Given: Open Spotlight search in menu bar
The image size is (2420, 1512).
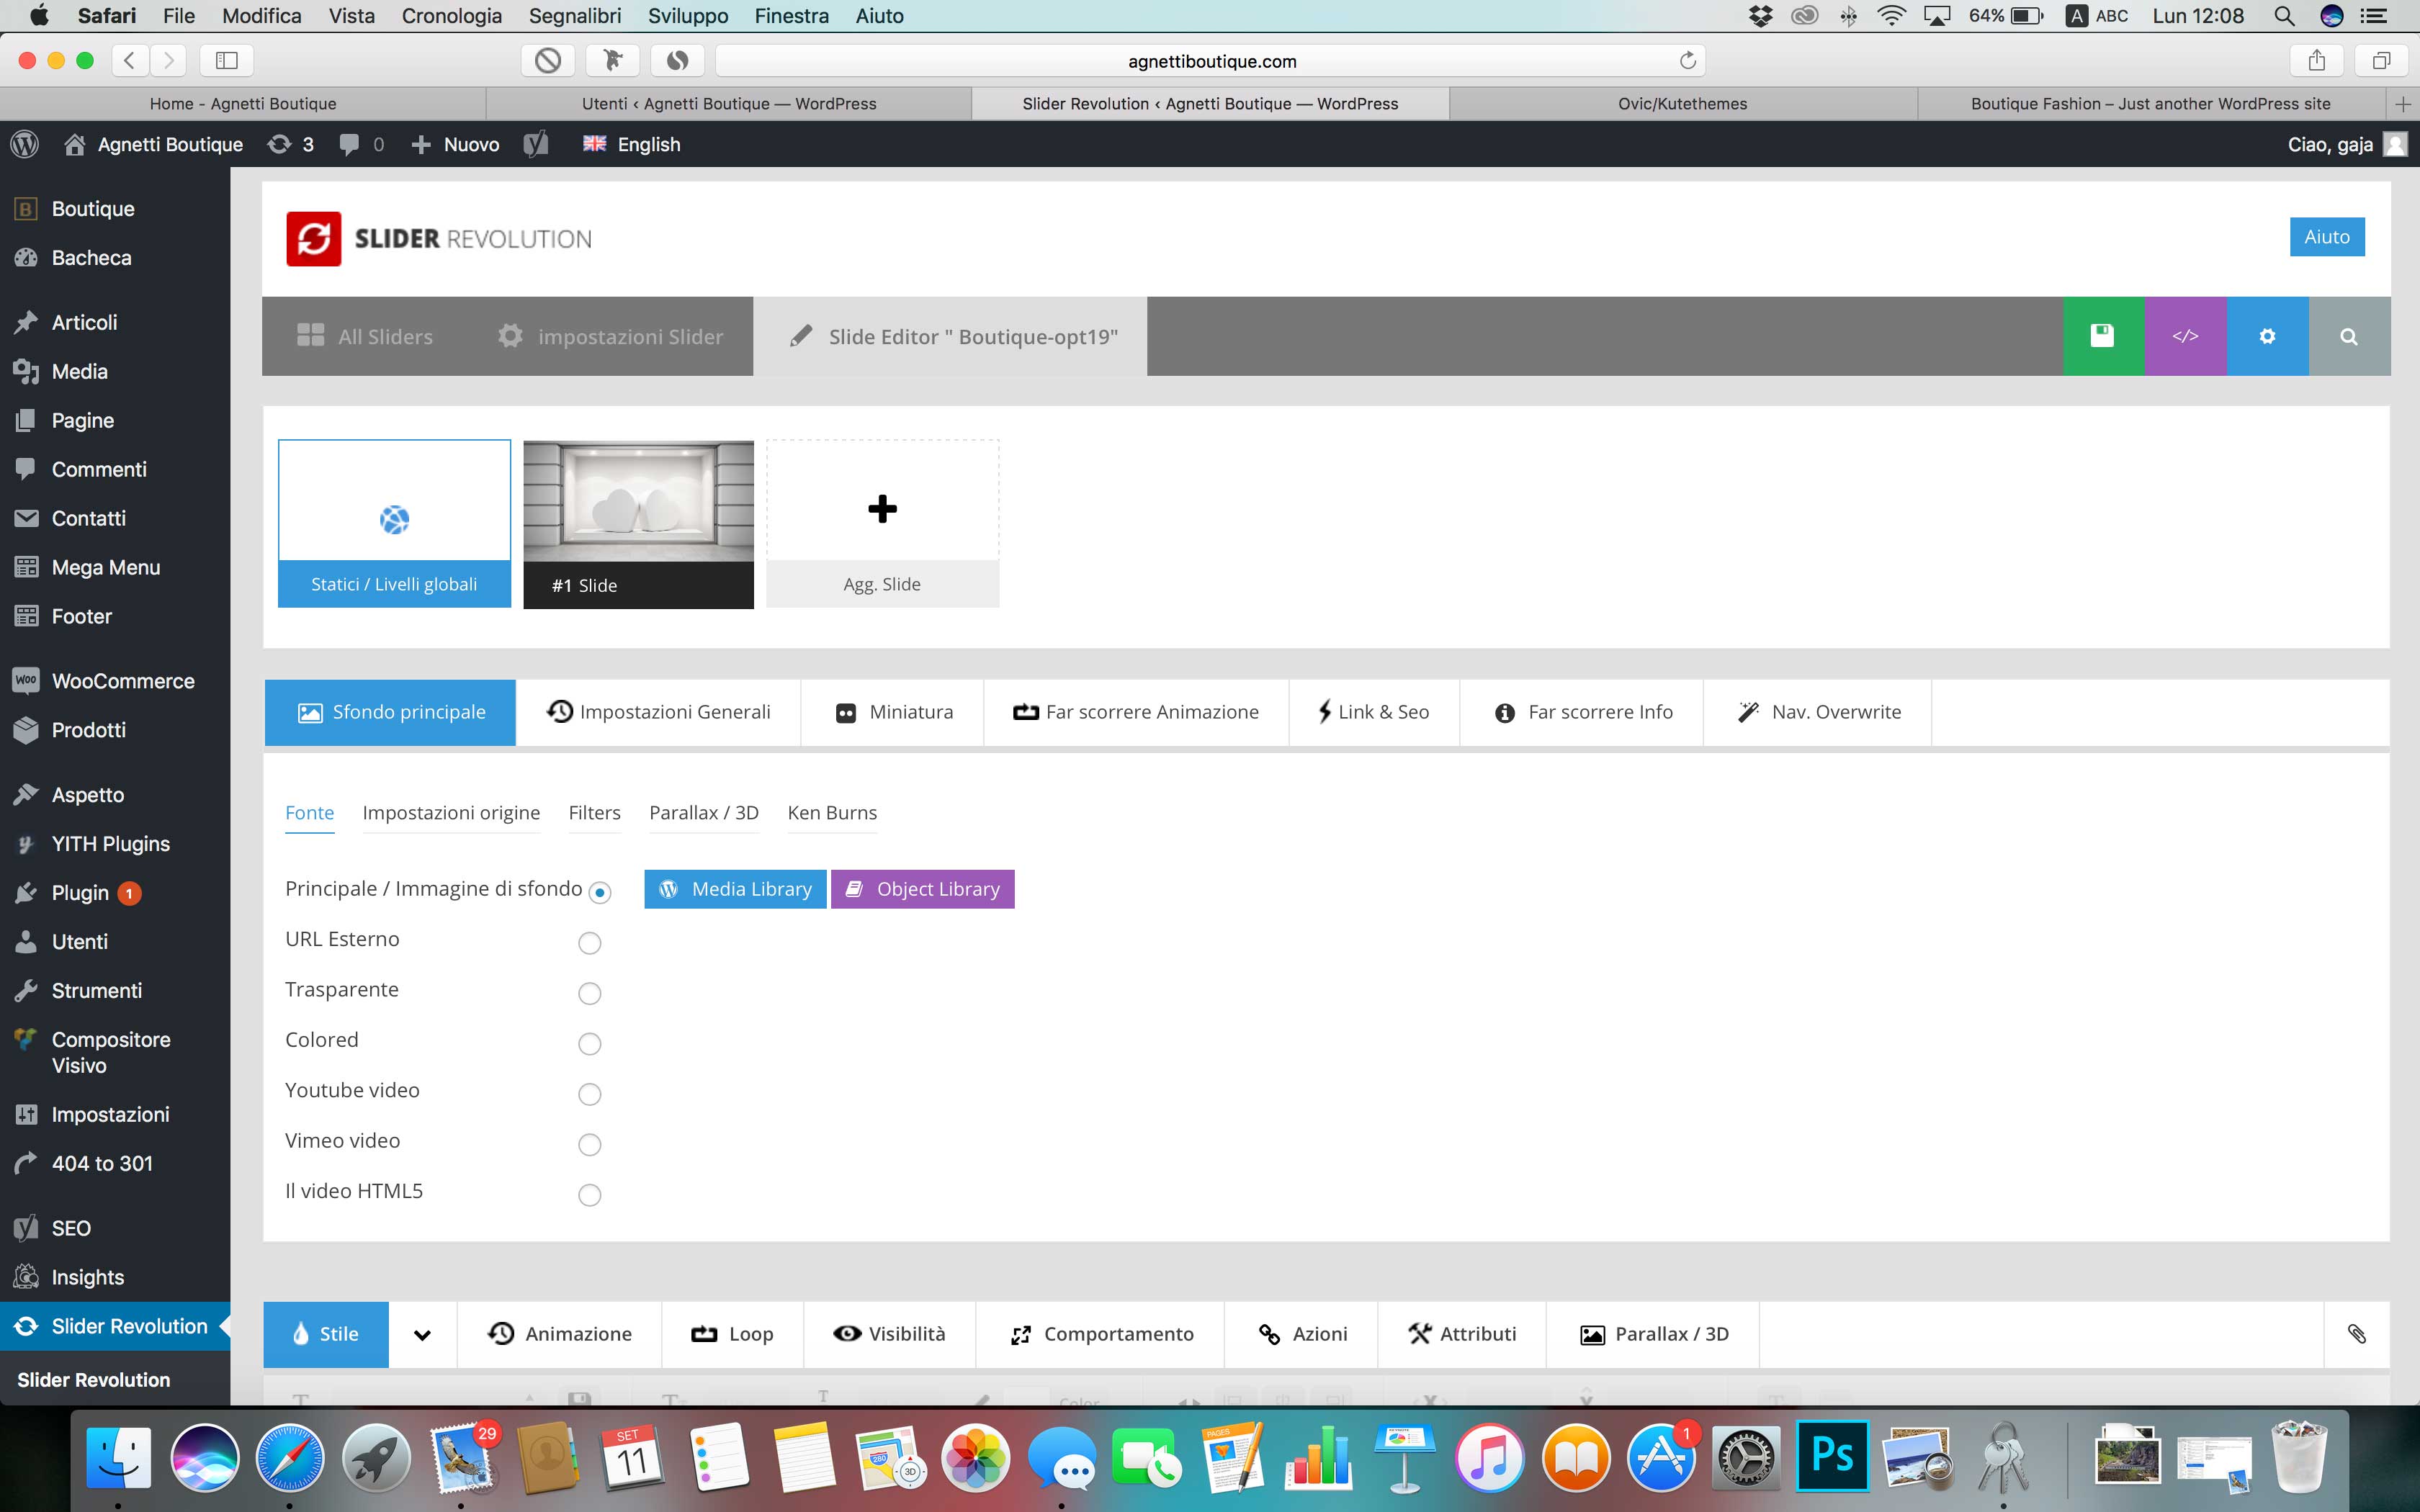Looking at the screenshot, I should pyautogui.click(x=2284, y=16).
